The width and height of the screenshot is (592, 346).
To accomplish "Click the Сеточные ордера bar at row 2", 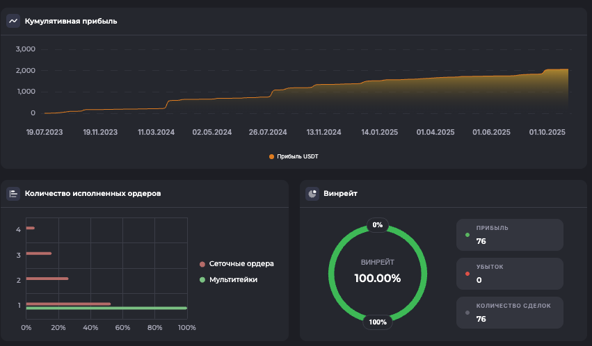I will pos(47,279).
